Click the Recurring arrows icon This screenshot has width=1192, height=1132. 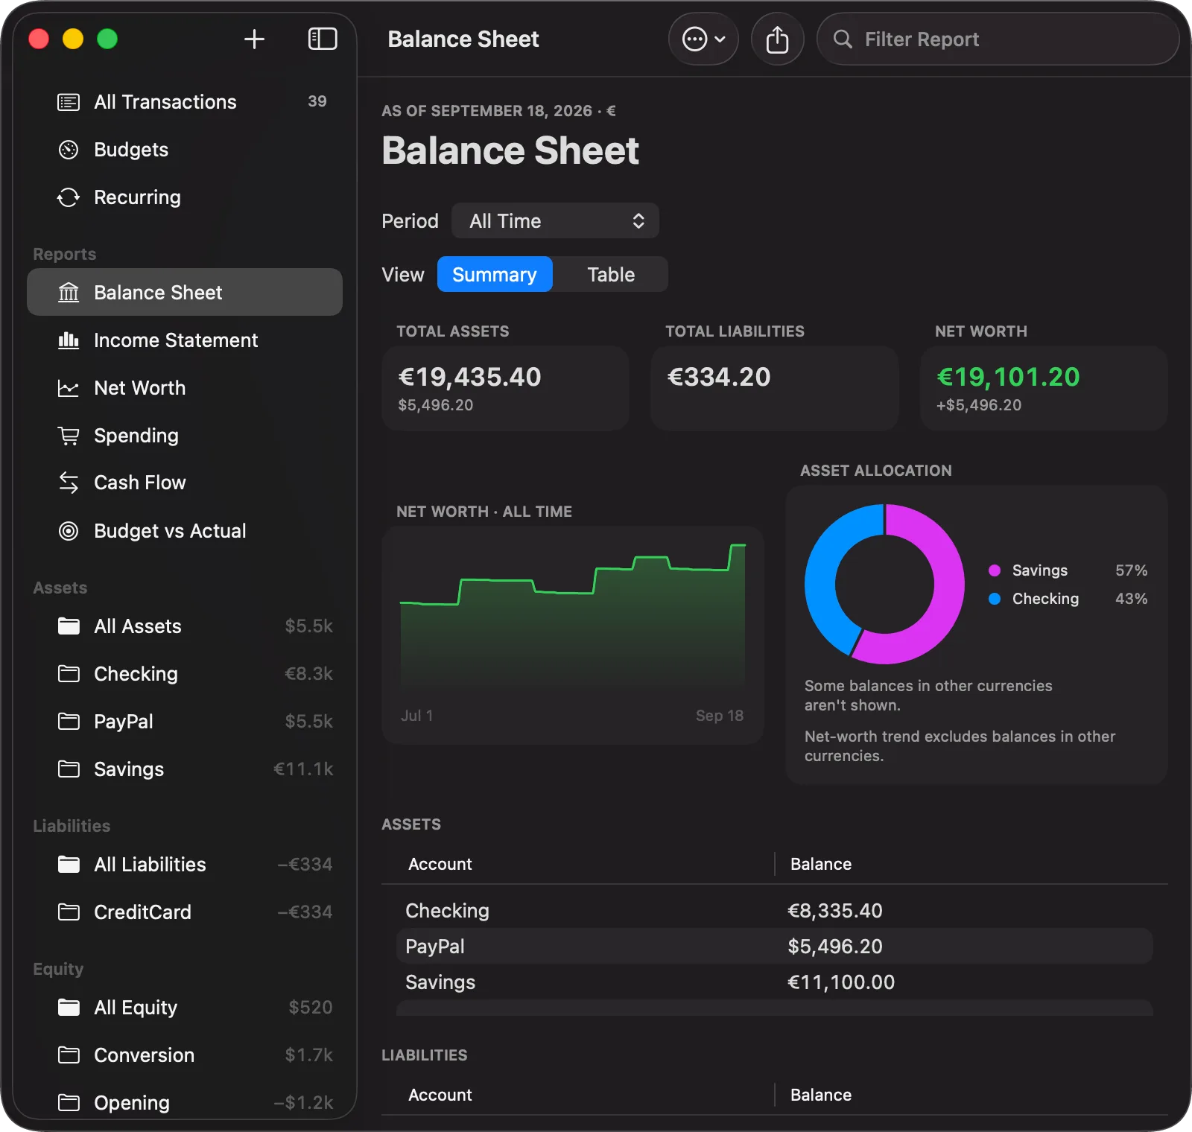[x=69, y=197]
